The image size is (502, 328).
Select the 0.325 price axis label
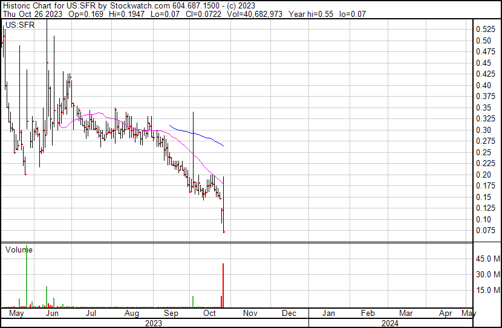(x=486, y=119)
